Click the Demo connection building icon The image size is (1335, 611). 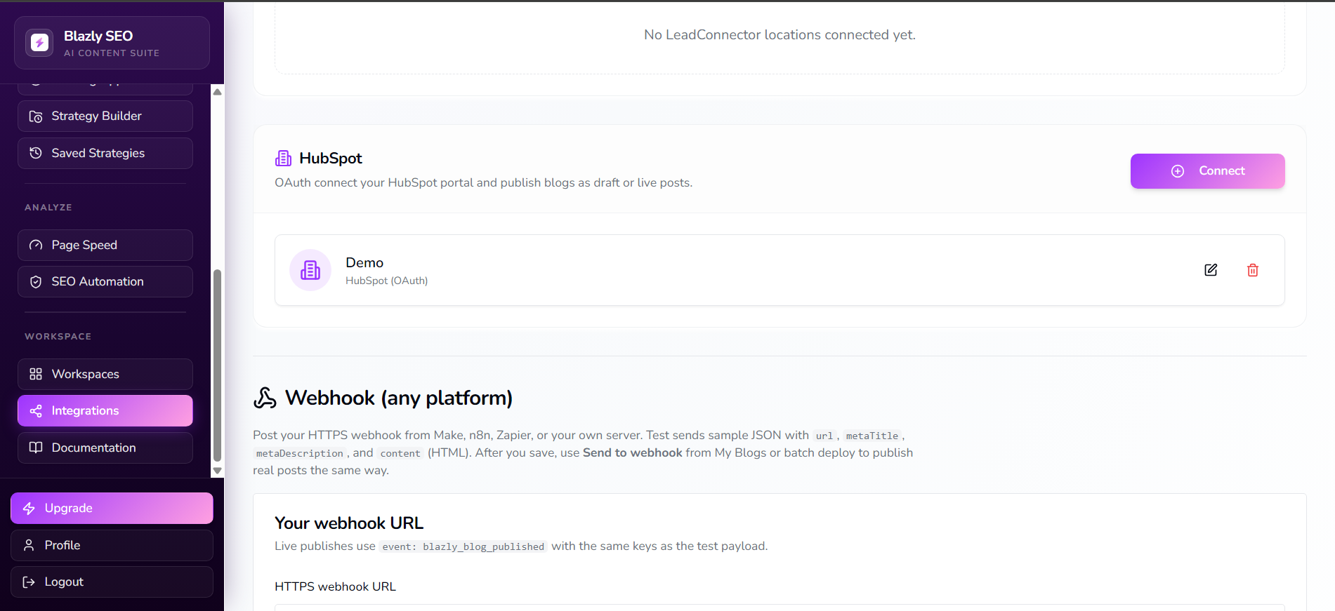tap(310, 270)
